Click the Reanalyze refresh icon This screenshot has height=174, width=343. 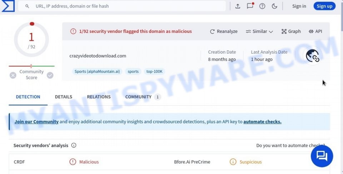212,31
